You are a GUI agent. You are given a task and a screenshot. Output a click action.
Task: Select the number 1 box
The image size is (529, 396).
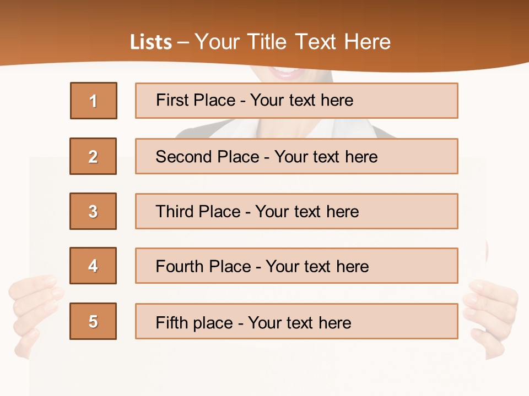94,101
